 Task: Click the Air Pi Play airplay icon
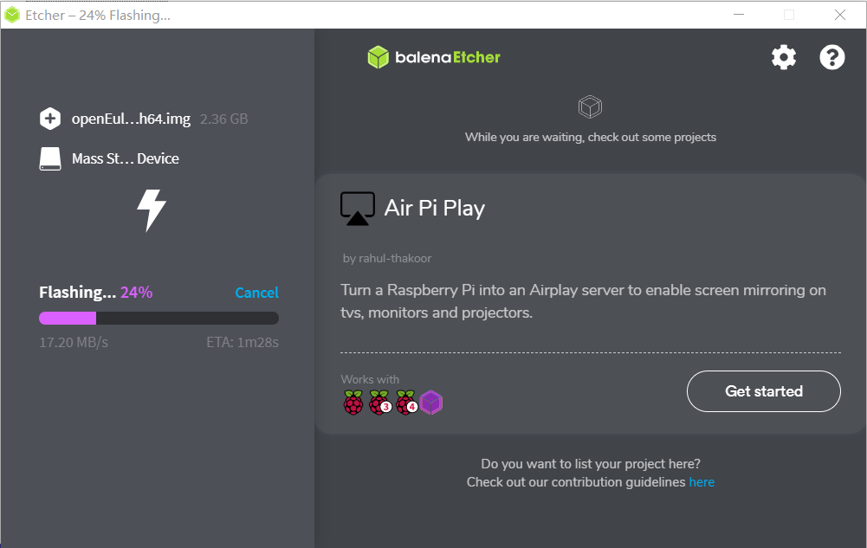357,209
